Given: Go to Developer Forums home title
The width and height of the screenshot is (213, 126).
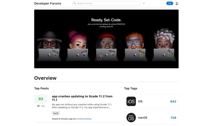Looking at the screenshot, I should [x=48, y=4].
